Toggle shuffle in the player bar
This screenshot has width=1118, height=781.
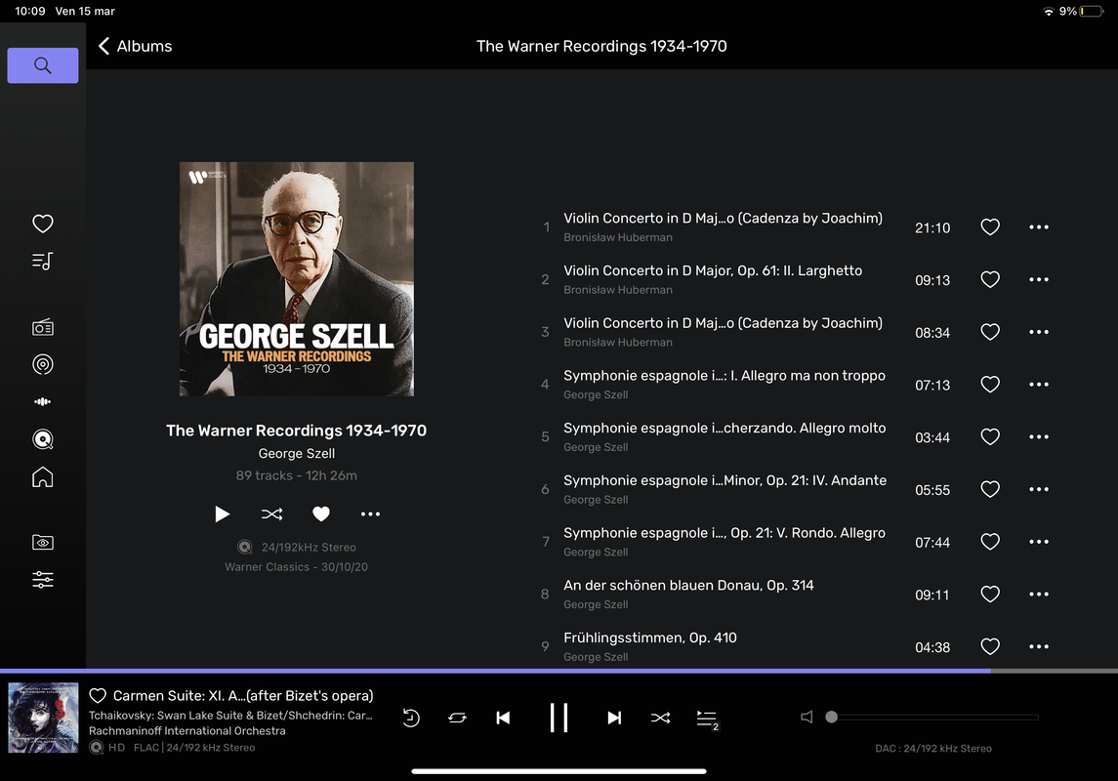click(660, 718)
